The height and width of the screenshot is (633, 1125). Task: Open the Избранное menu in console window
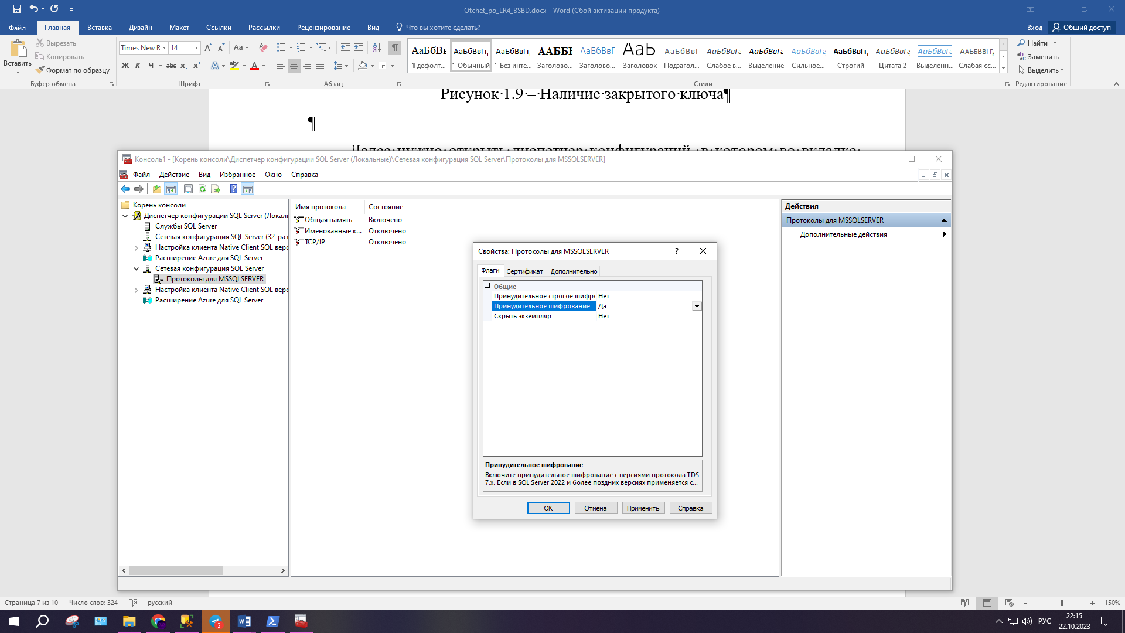coord(237,175)
